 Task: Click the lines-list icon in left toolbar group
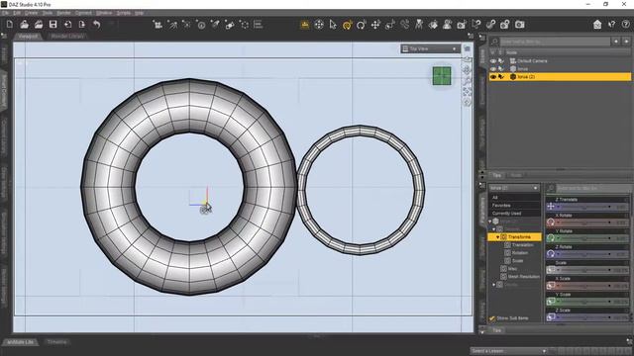pos(258,25)
